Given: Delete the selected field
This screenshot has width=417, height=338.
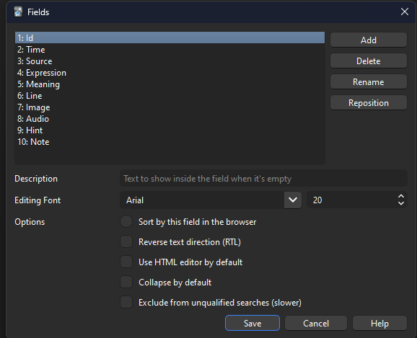Looking at the screenshot, I should tap(369, 61).
